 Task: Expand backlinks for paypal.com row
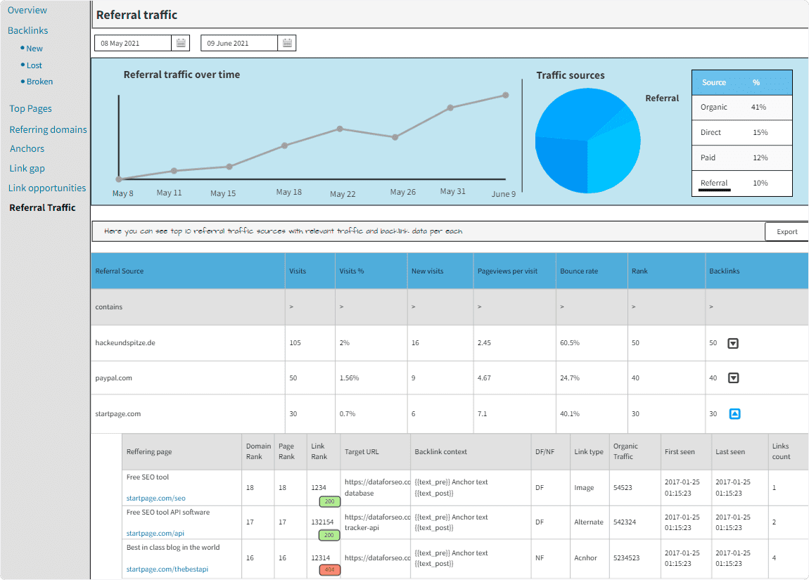tap(734, 378)
